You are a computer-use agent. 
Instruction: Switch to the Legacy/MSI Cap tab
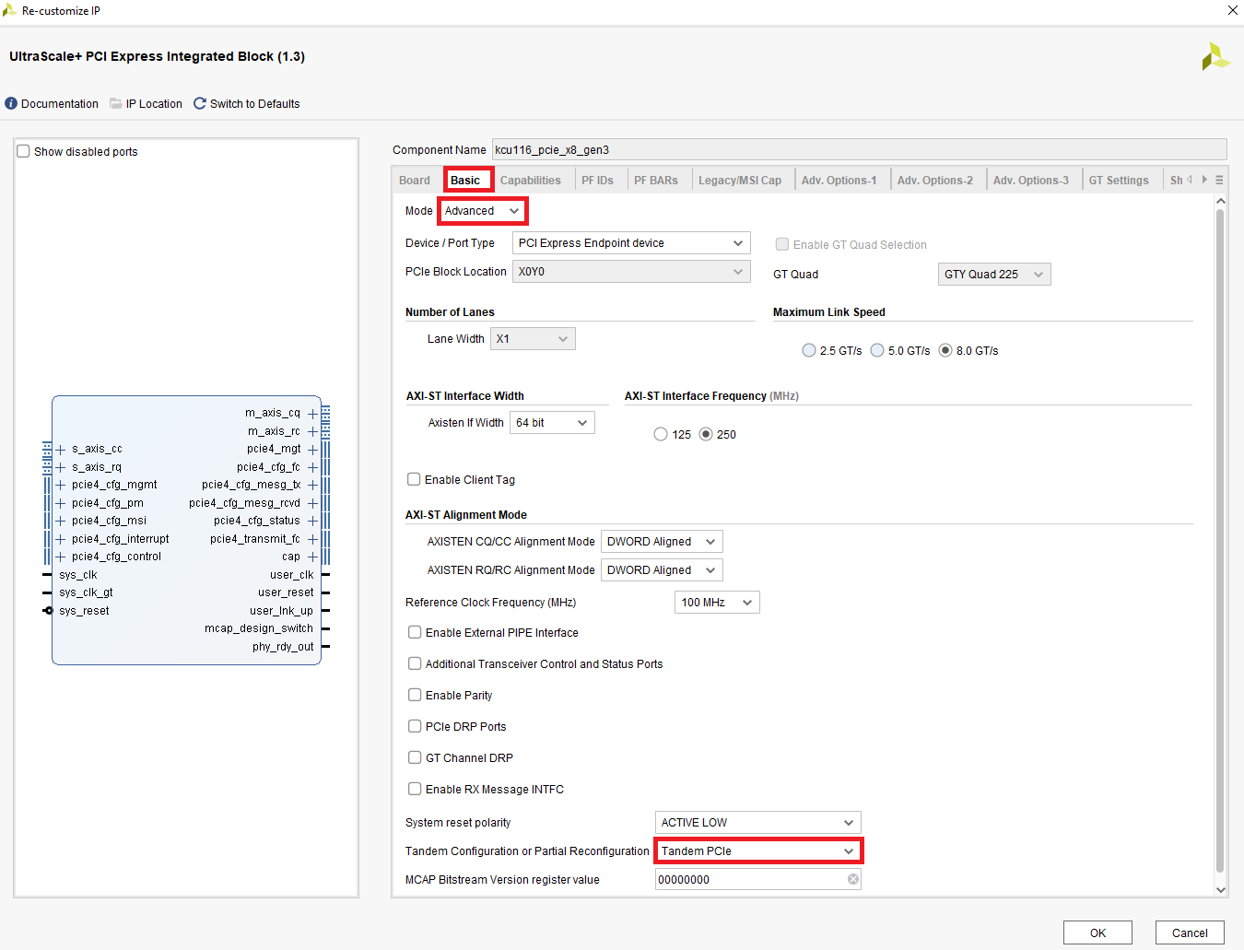[740, 181]
